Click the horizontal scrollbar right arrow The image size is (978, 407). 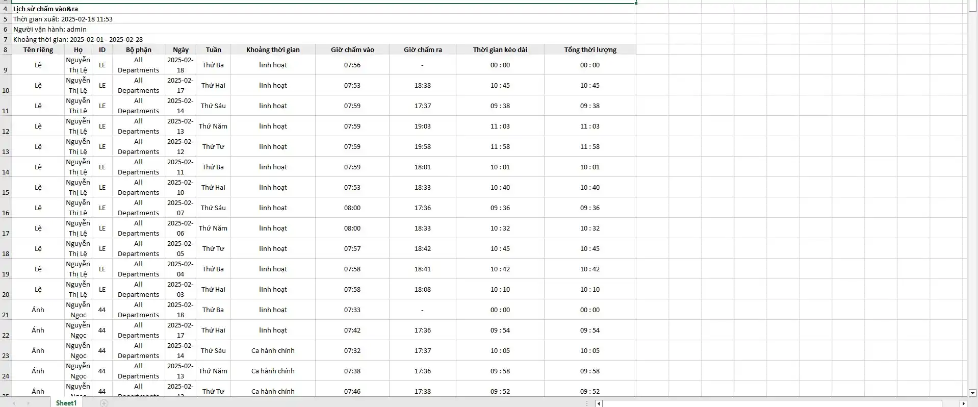pos(963,403)
